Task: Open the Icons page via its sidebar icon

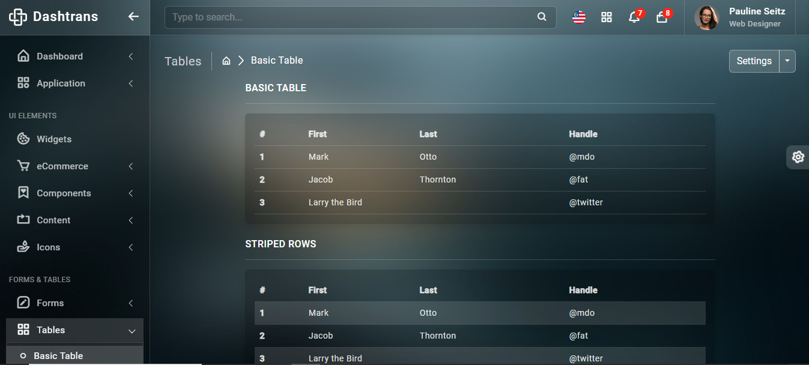Action: click(24, 247)
